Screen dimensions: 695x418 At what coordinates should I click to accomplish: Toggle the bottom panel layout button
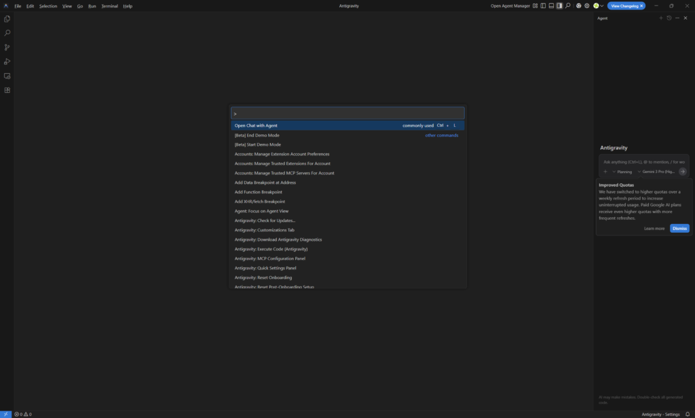point(551,6)
